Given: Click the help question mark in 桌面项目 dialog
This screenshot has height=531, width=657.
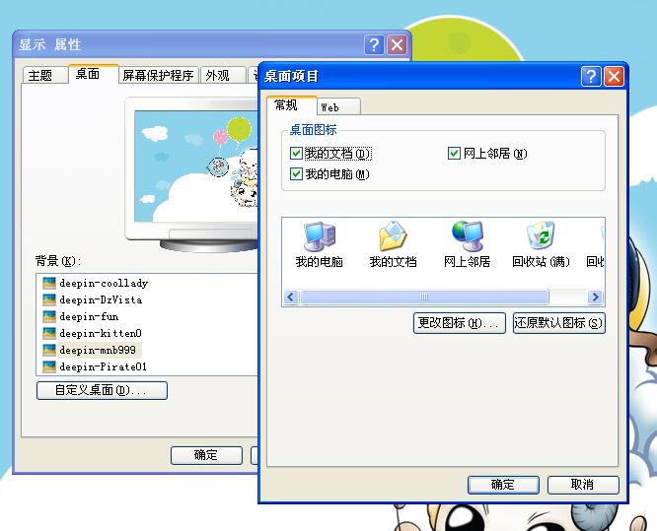Looking at the screenshot, I should click(591, 77).
